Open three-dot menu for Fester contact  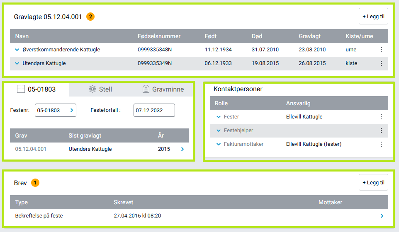[x=381, y=117]
